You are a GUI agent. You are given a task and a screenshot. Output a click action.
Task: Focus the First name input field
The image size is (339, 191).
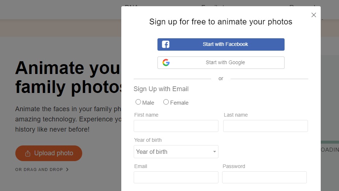176,126
